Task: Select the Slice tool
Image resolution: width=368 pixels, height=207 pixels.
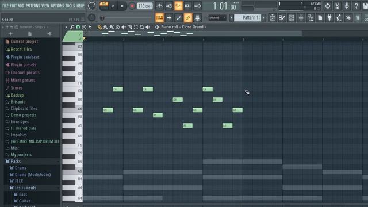Action: [130, 27]
